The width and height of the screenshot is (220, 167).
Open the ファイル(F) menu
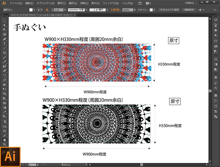pos(16,3)
